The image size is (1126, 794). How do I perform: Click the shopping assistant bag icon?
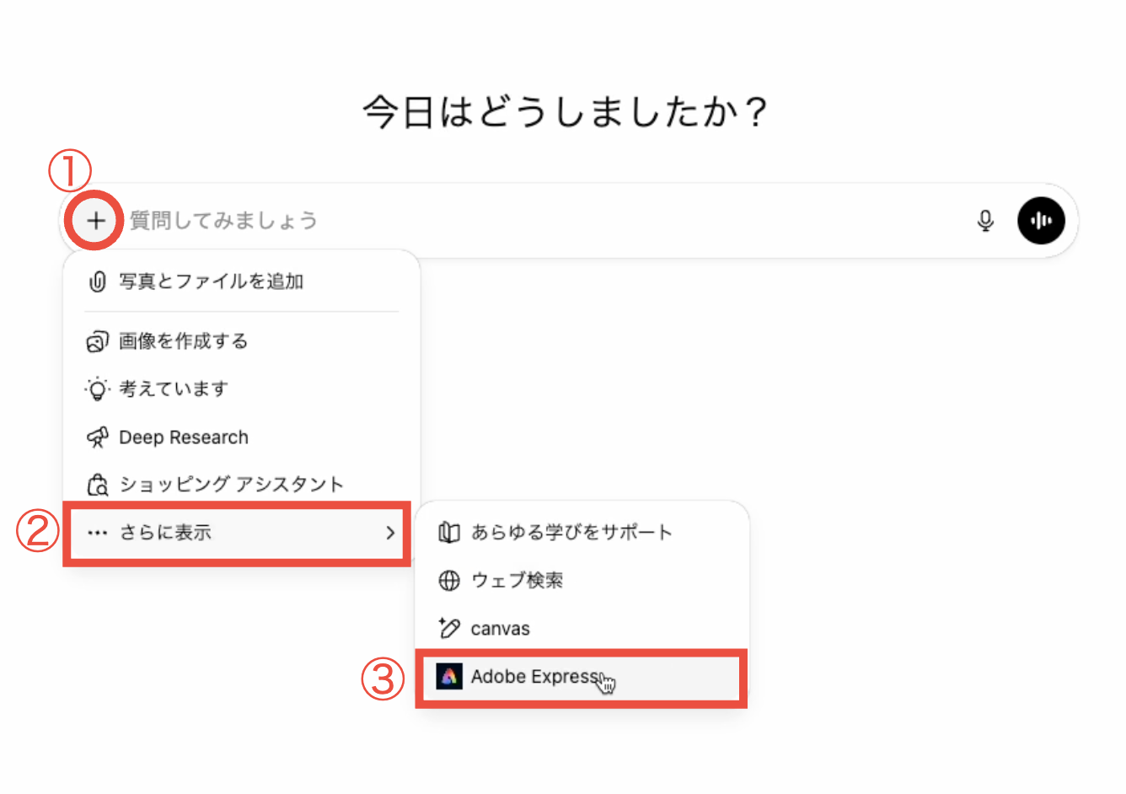coord(98,485)
